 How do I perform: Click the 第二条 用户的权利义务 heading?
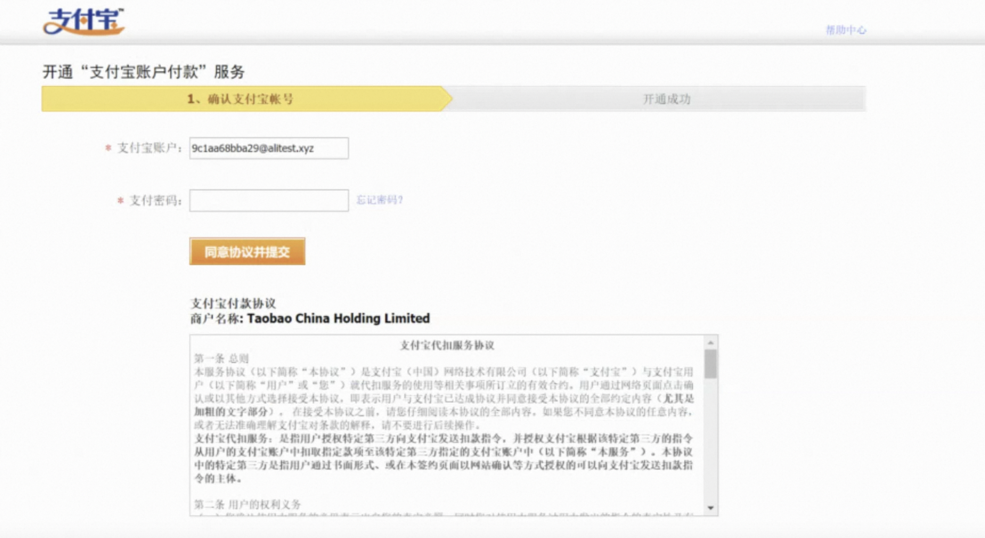coord(247,504)
